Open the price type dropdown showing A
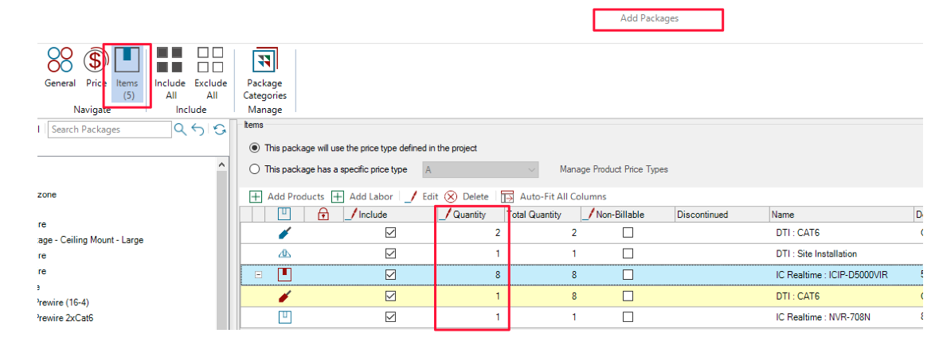 point(480,169)
